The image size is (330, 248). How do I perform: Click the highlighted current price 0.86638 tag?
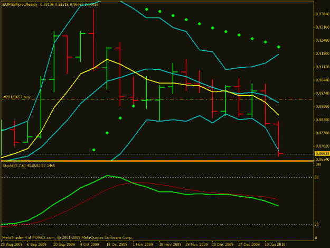(322, 153)
